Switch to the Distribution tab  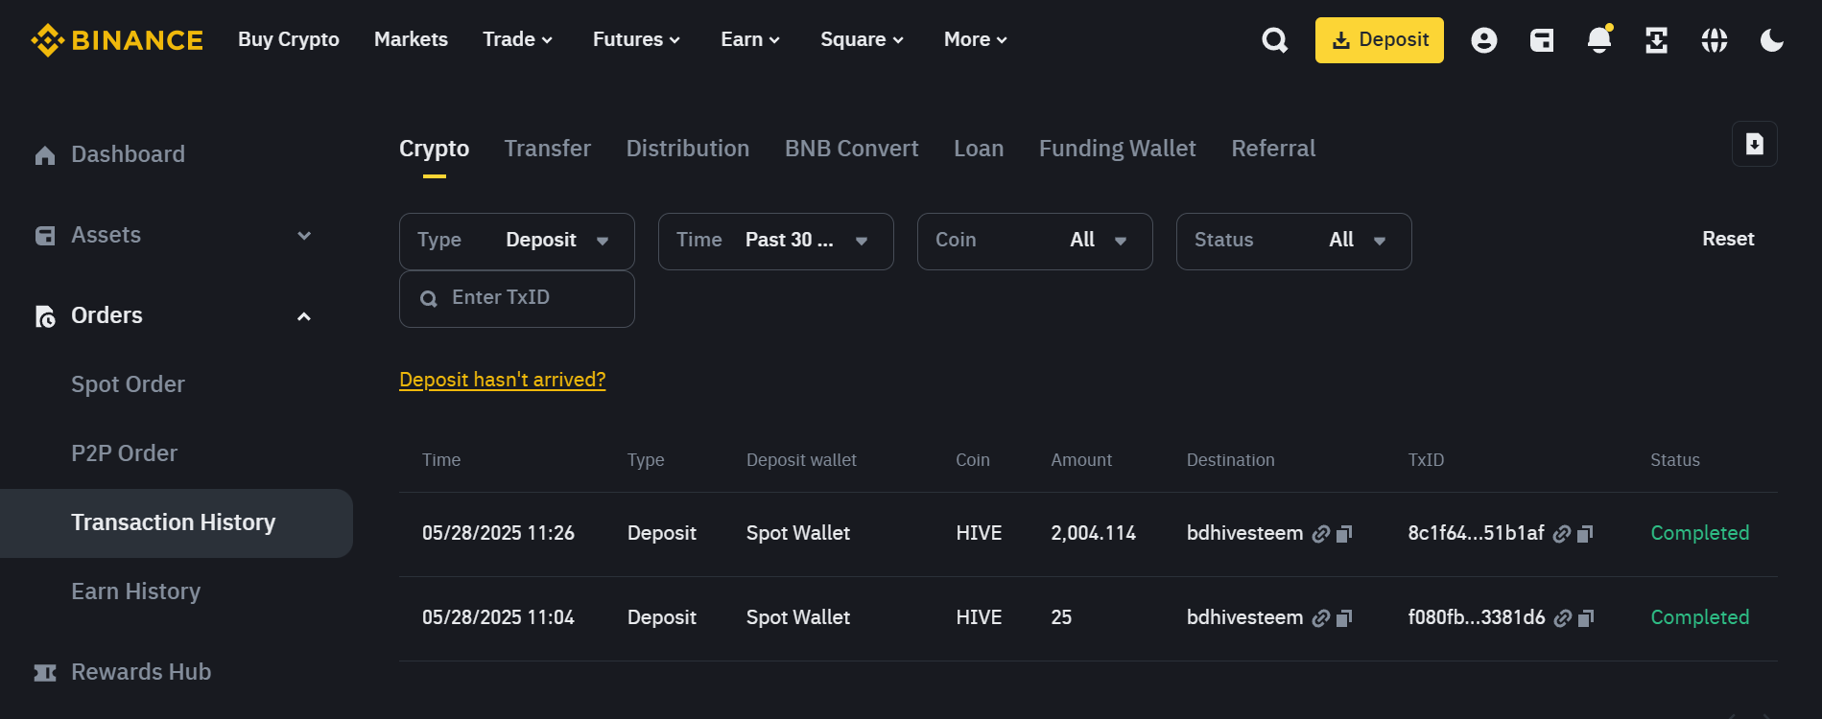point(688,149)
